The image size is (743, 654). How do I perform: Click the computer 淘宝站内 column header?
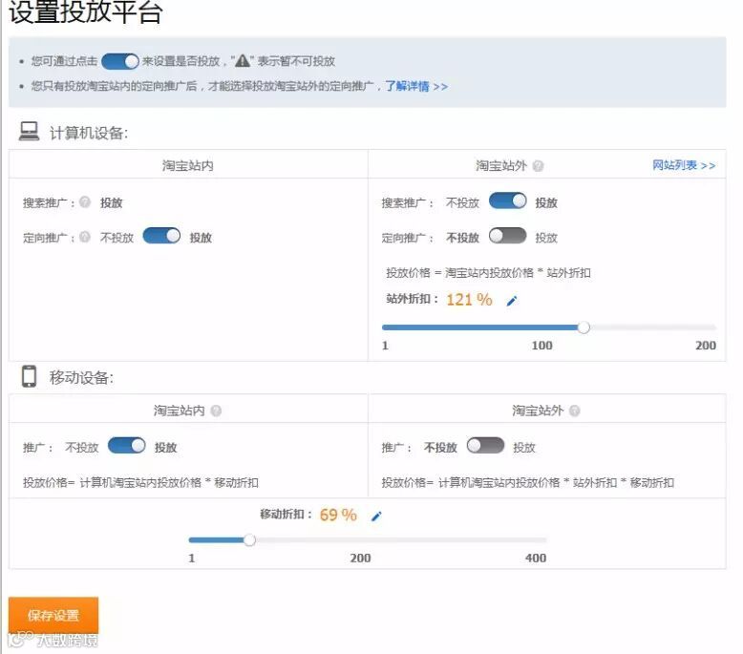pyautogui.click(x=187, y=166)
